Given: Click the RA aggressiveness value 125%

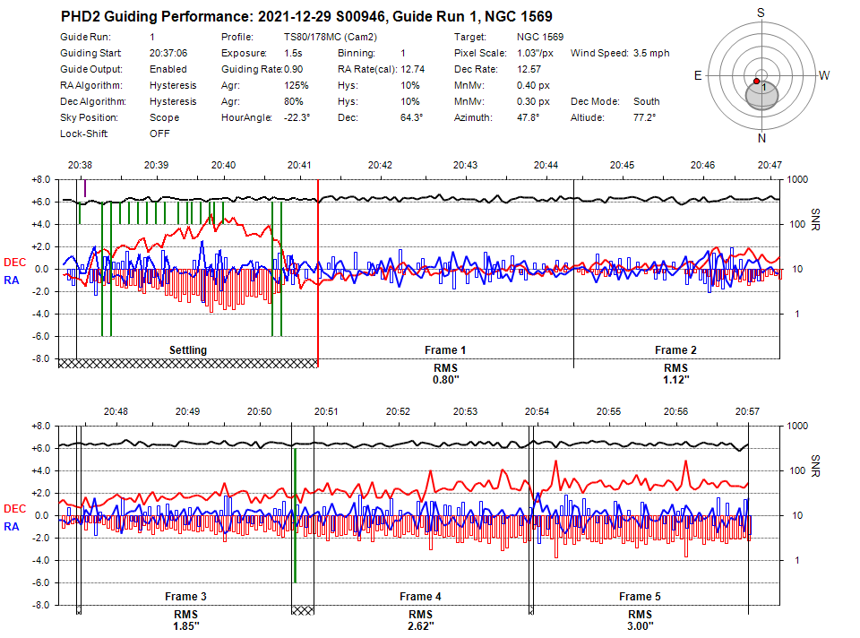Looking at the screenshot, I should [297, 86].
